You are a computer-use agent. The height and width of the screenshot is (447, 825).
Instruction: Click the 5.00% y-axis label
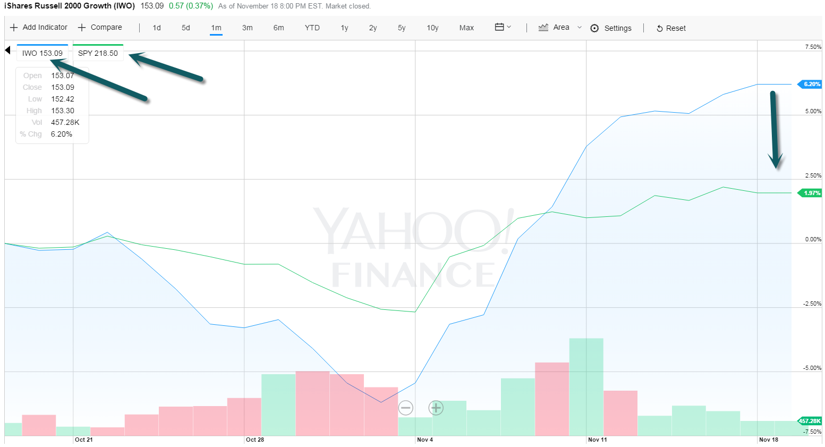coord(813,112)
